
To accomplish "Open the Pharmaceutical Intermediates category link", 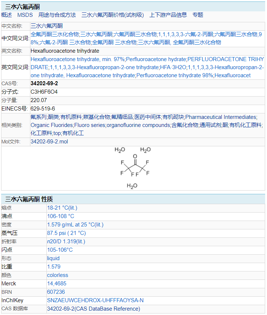I will (x=221, y=117).
